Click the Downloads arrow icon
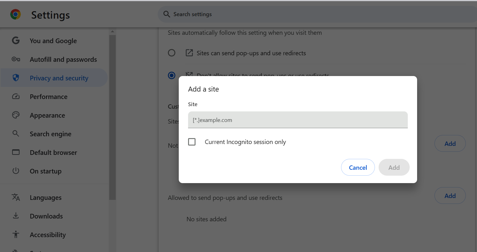This screenshot has width=477, height=252. (16, 216)
